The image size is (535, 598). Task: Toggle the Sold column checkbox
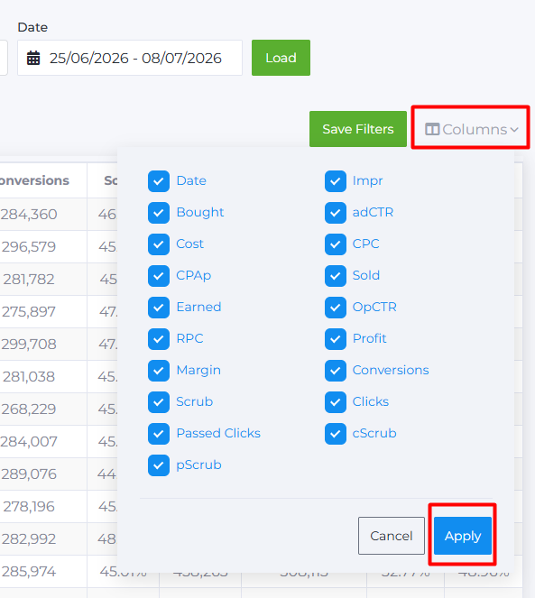[336, 276]
